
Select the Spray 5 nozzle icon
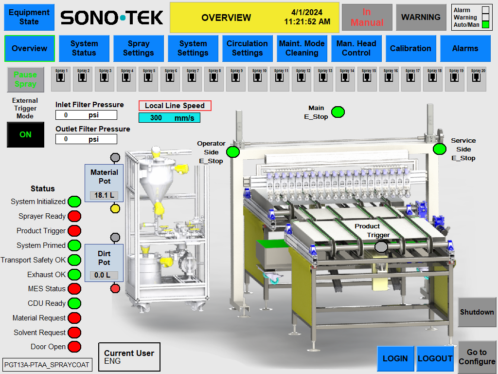pos(148,79)
